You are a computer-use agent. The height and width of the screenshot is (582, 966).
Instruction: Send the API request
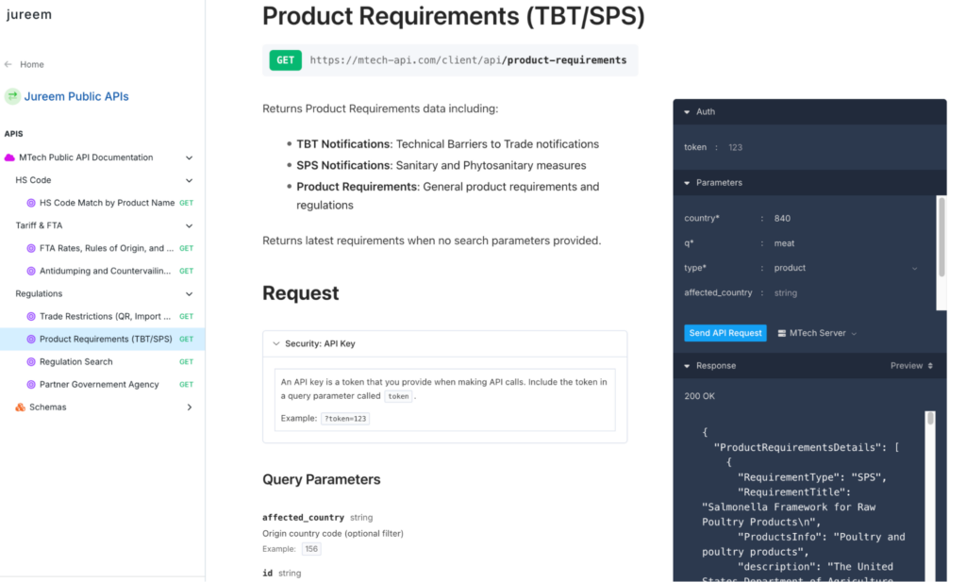pos(725,333)
